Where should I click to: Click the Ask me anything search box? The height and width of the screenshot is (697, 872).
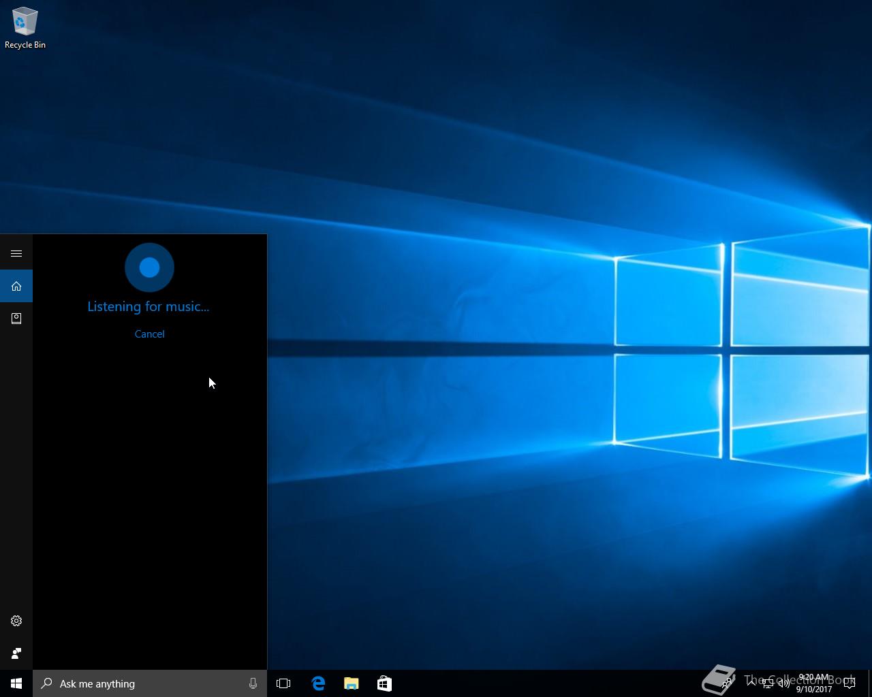pyautogui.click(x=150, y=683)
